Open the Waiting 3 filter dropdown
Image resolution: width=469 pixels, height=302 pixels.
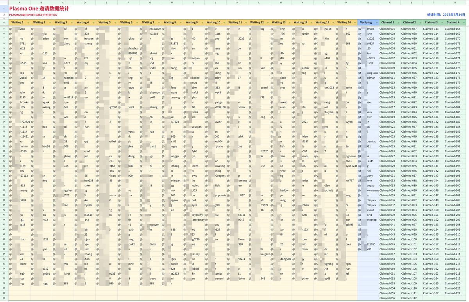pos(72,23)
